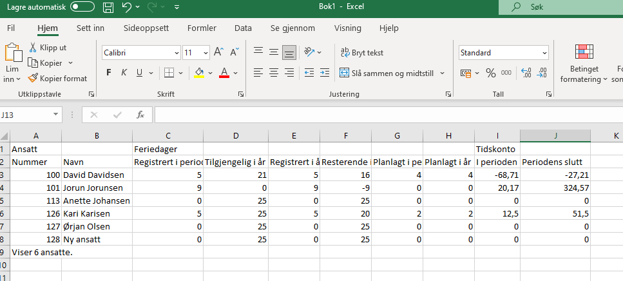This screenshot has width=623, height=281.
Task: Open Tall dialog launcher
Action: 549,94
